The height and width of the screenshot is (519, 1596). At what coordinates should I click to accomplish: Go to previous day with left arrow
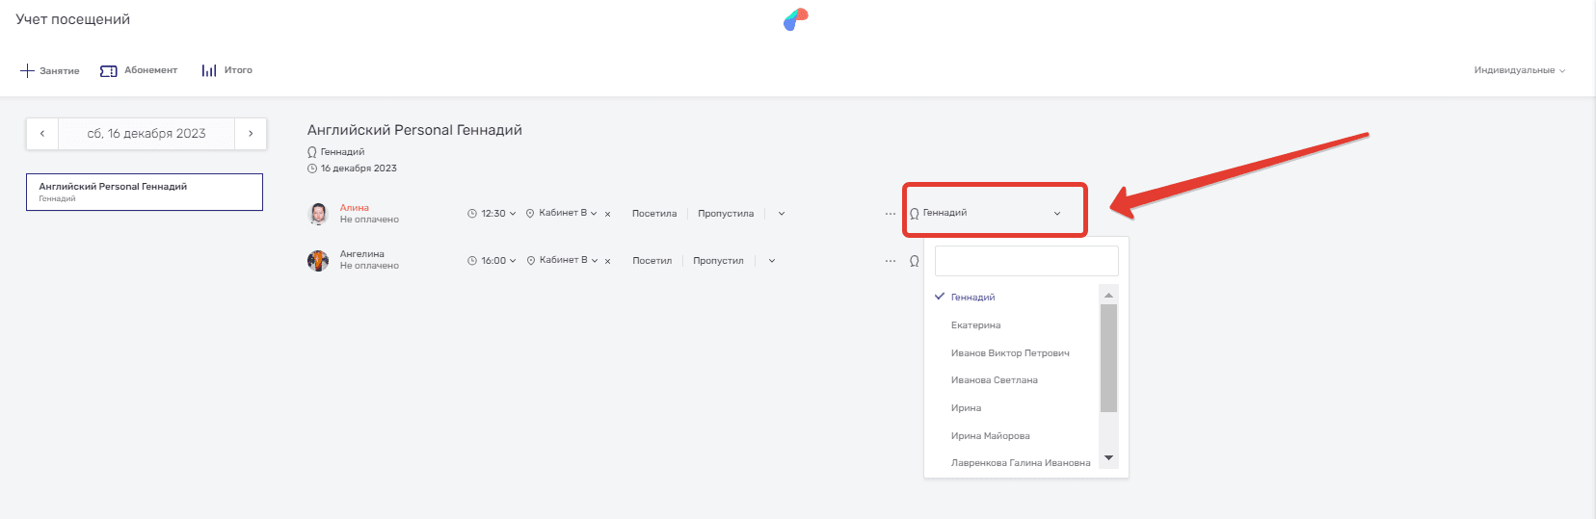[42, 134]
